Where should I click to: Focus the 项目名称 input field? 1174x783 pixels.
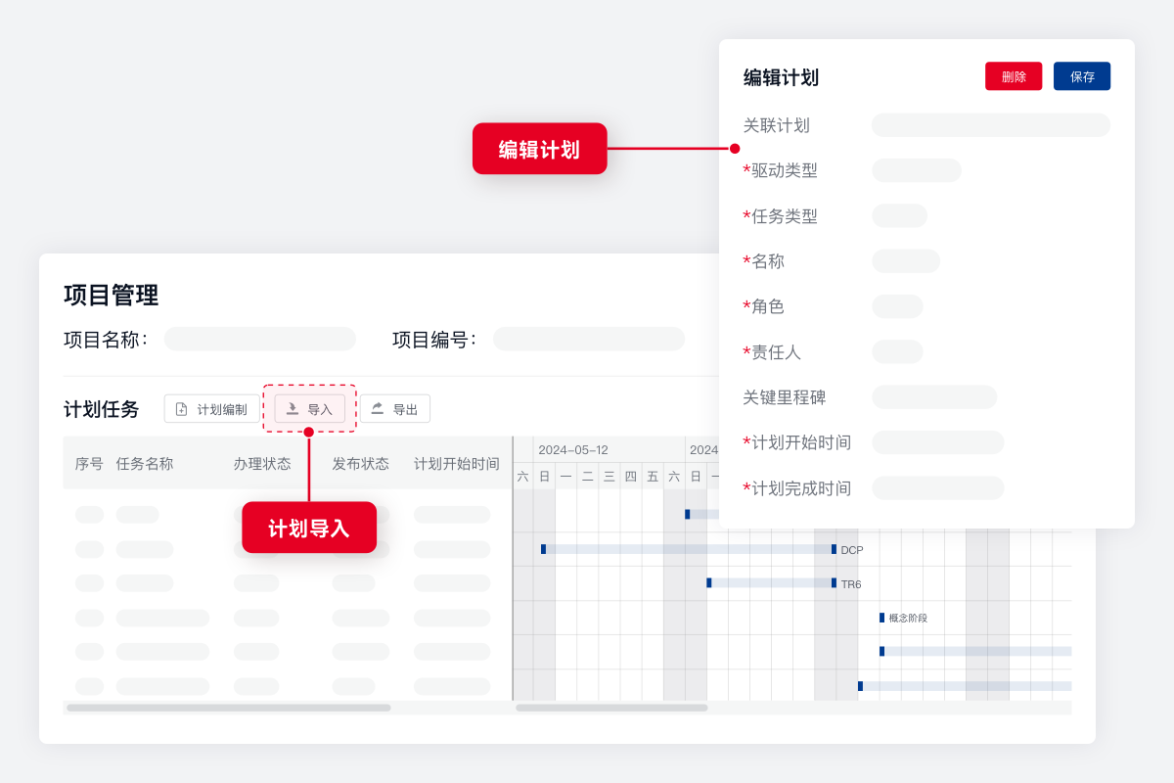[260, 339]
